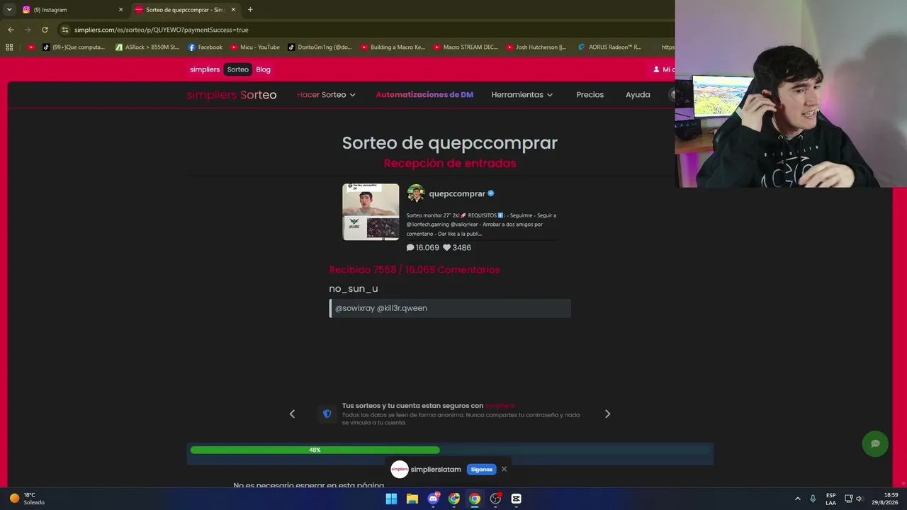Open the (99+)Que computa... TikTok bookmark
Viewport: 907px width, 510px height.
74,47
